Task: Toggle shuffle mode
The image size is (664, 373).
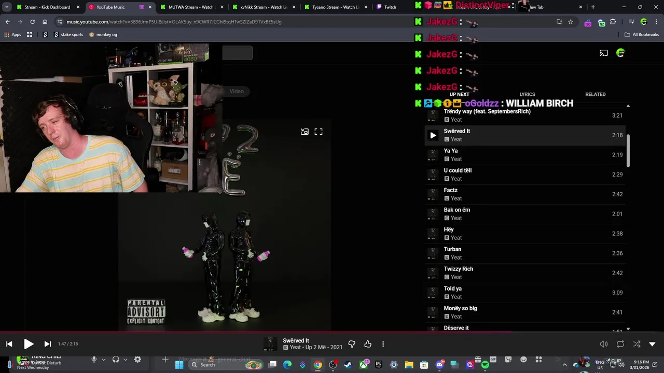Action: (637, 344)
